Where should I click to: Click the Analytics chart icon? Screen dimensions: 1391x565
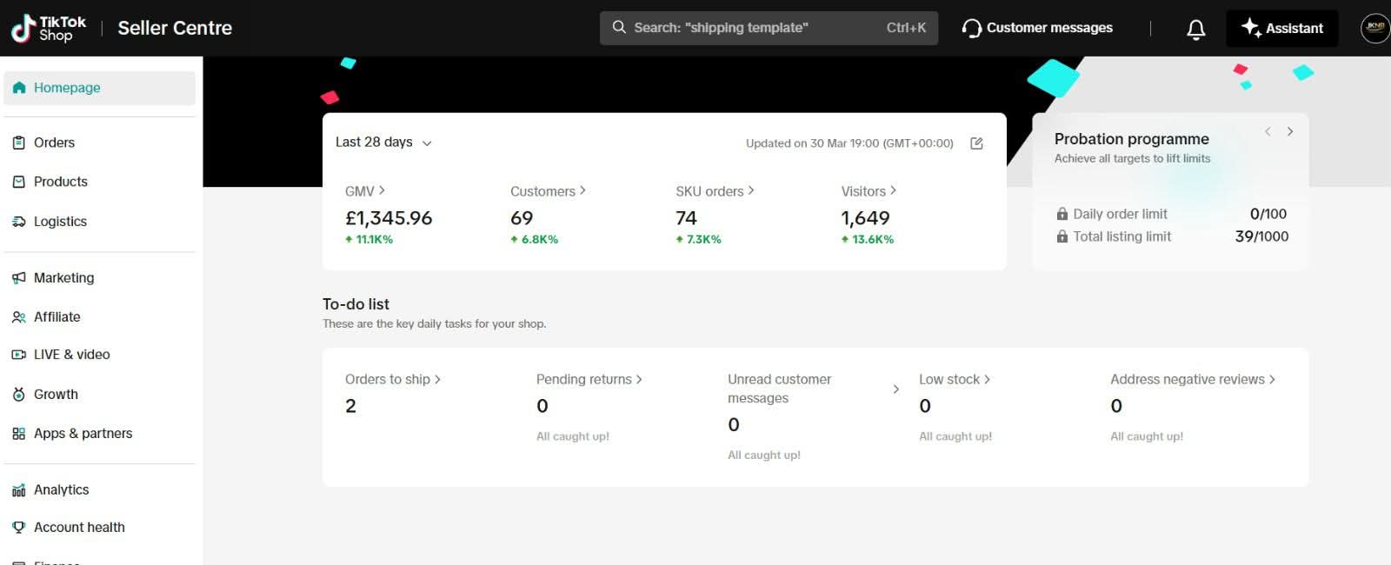tap(19, 490)
